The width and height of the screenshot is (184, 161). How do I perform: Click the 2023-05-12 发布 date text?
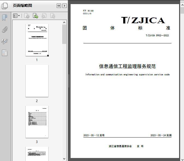94,135
